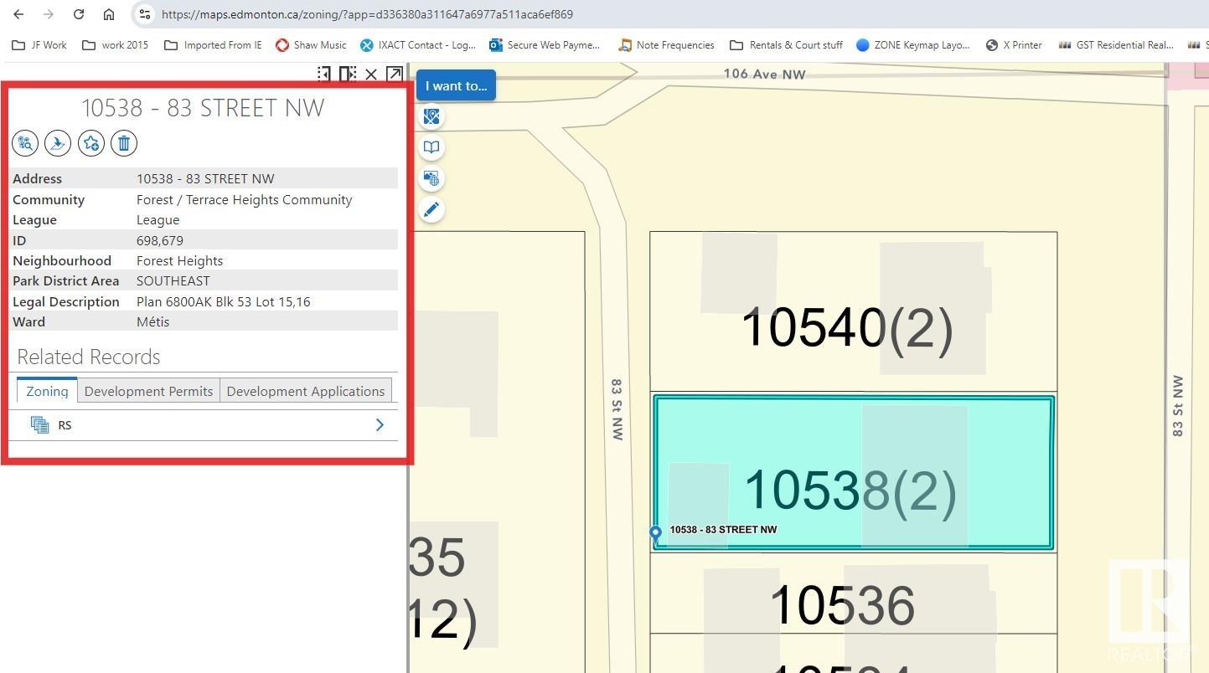The height and width of the screenshot is (673, 1209).
Task: Go back in browser history
Action: click(18, 14)
